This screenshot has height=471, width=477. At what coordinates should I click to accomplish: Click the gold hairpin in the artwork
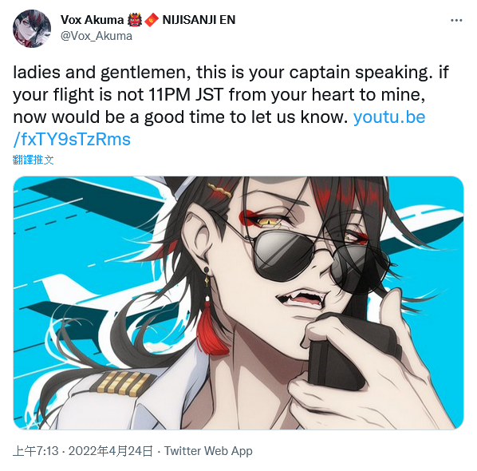click(220, 190)
